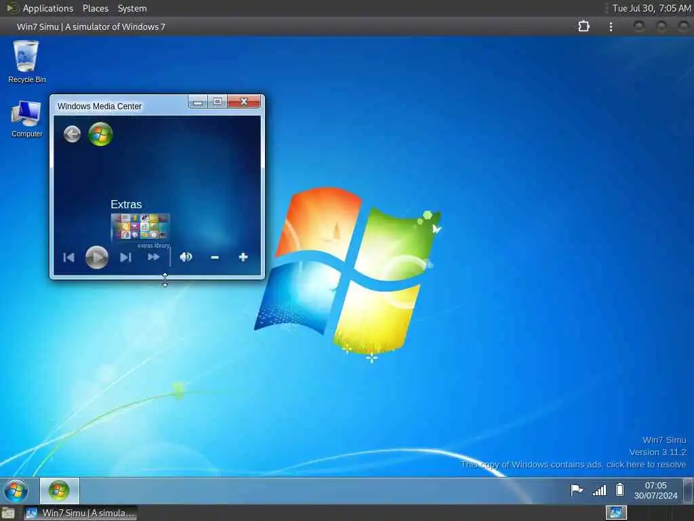This screenshot has height=521, width=694.
Task: Skip to next track in Media Center
Action: pos(125,257)
